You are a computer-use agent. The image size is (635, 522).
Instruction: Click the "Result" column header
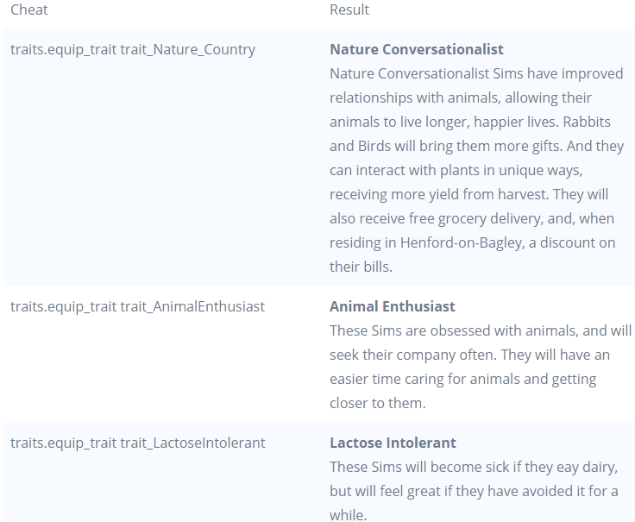click(x=349, y=9)
